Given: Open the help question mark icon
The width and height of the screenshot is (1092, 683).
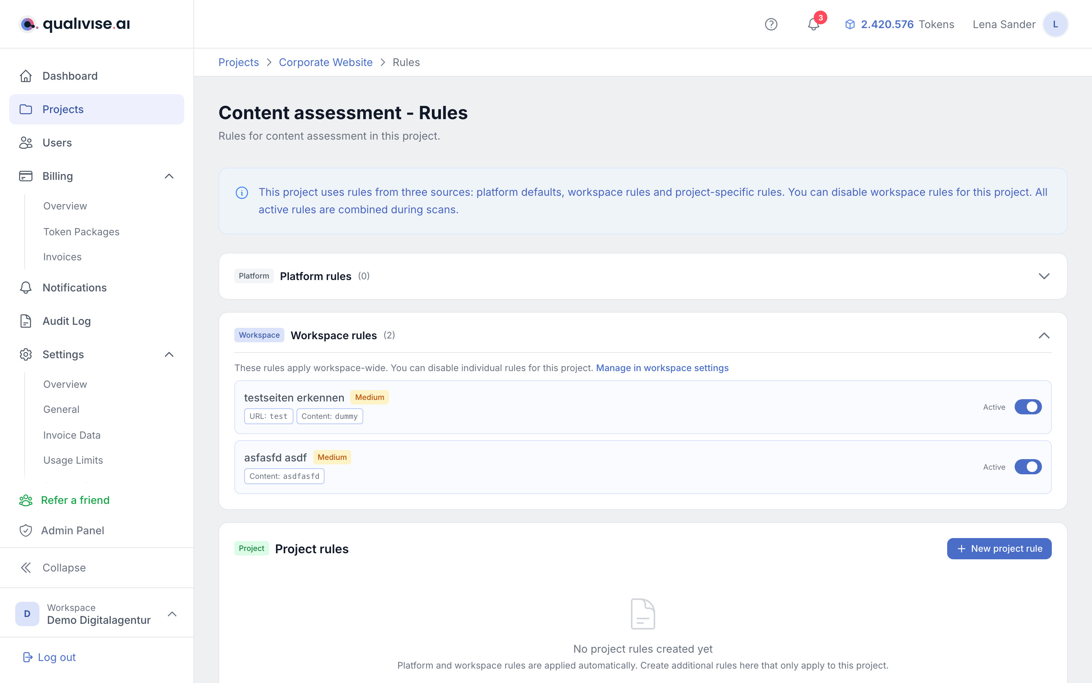Looking at the screenshot, I should point(771,24).
